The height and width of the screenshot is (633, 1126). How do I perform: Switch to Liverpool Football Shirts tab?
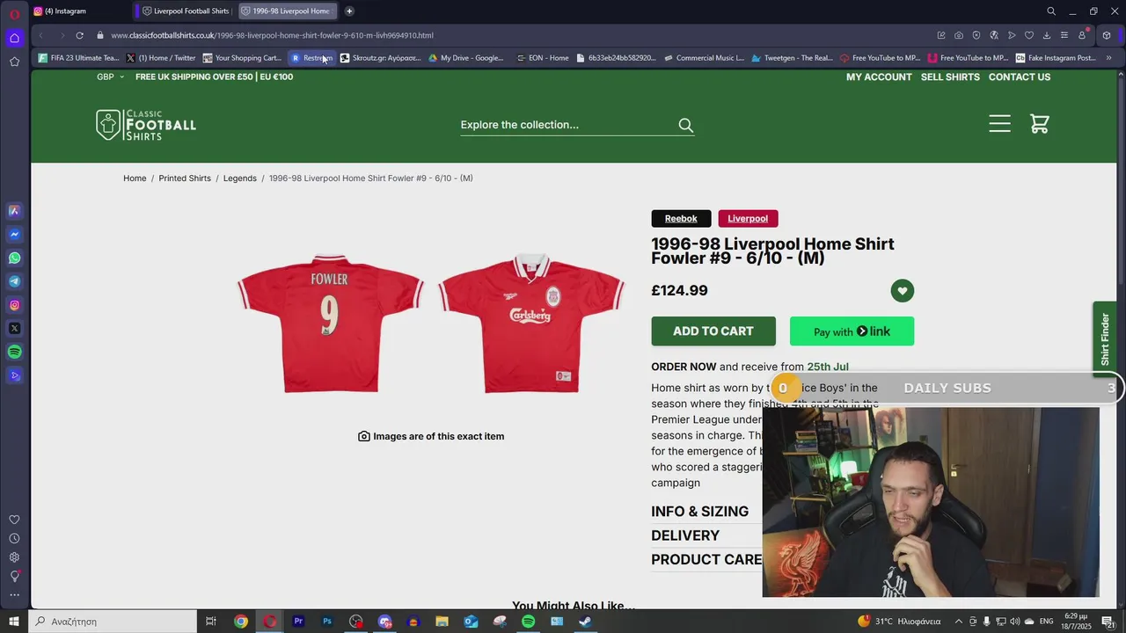pos(186,11)
